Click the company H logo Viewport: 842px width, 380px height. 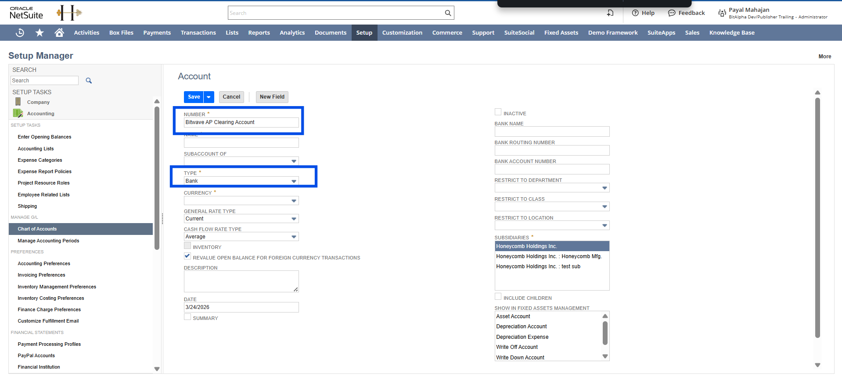69,13
